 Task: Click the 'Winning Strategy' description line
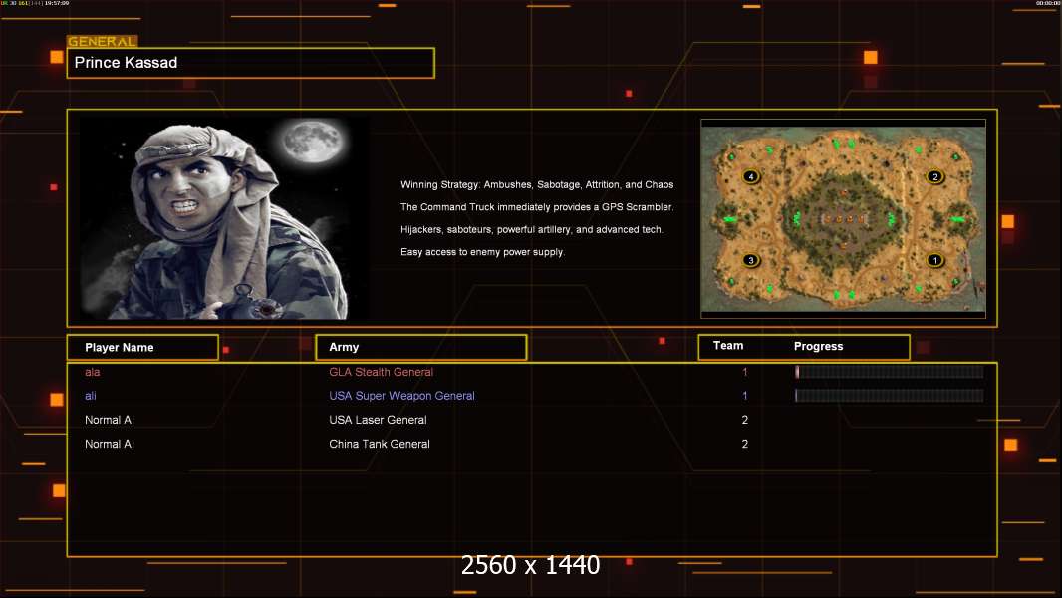(x=537, y=185)
